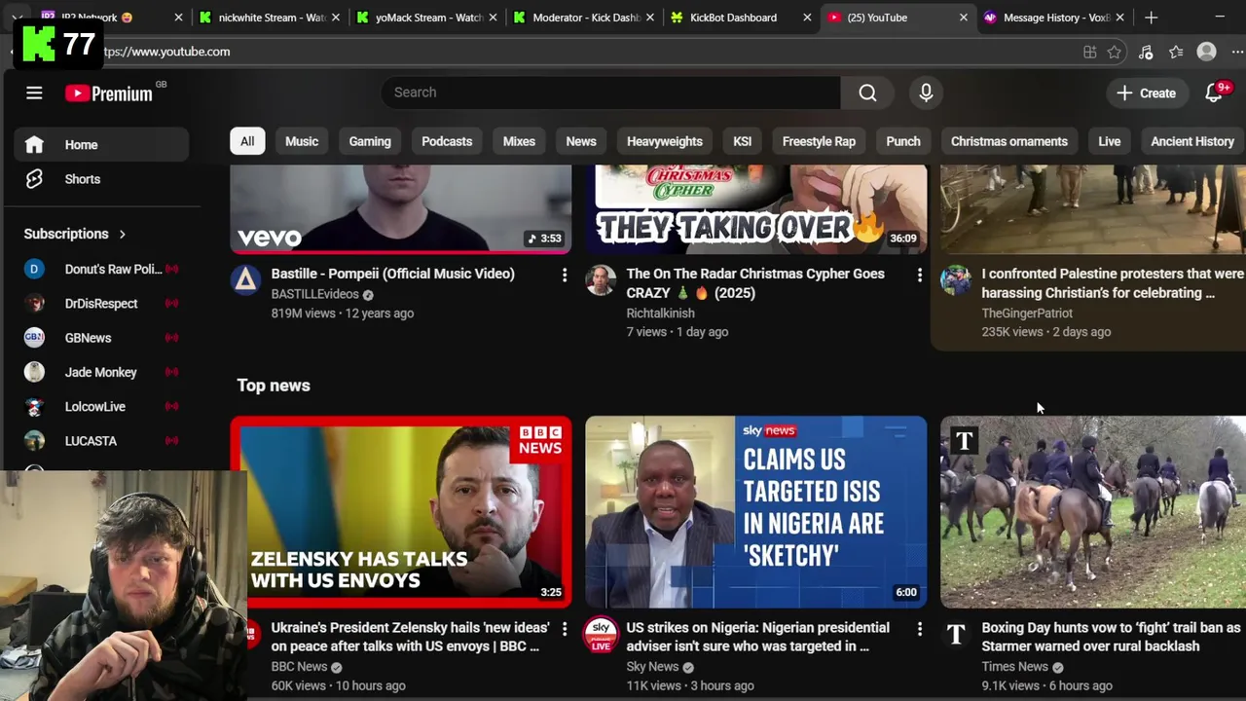Open DrDisRespect channel subscription
The height and width of the screenshot is (701, 1246).
click(x=101, y=304)
